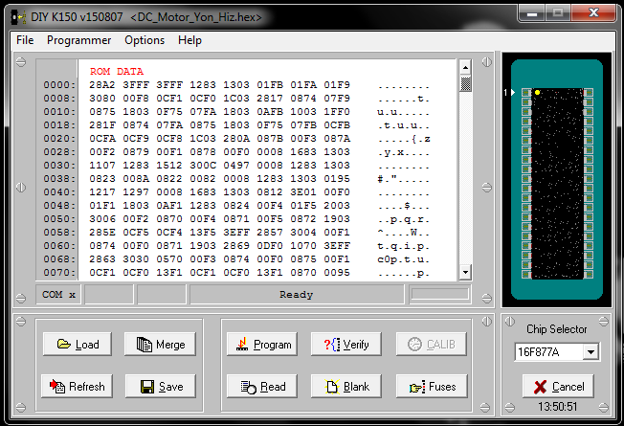This screenshot has width=624, height=426.
Task: Click hex value 01F9 in row 0000
Action: pos(337,85)
